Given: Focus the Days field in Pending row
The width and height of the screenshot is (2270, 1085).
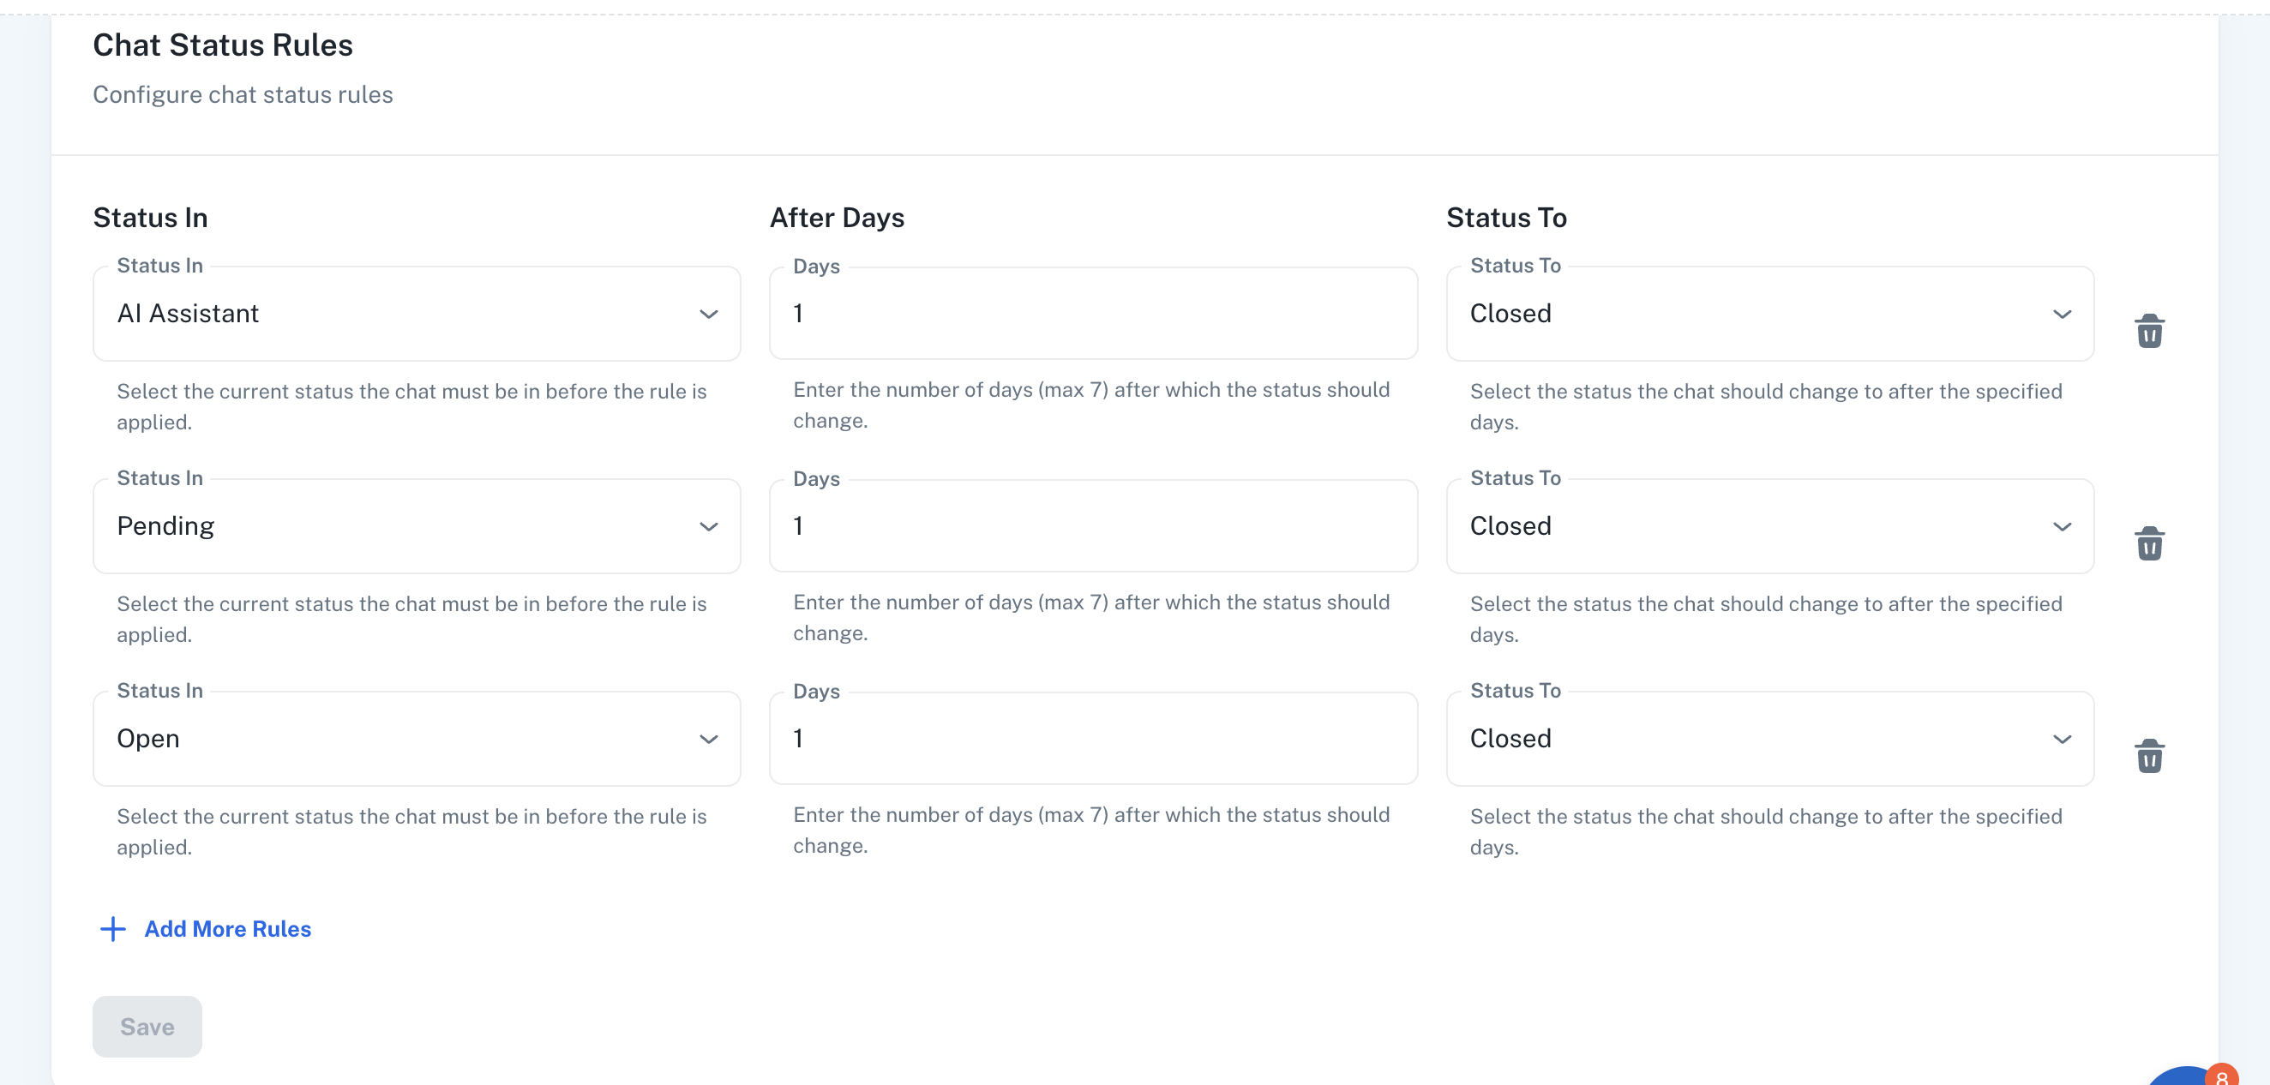Looking at the screenshot, I should coord(1093,525).
